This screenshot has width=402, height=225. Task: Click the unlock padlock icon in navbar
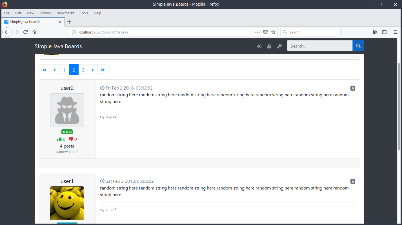269,46
